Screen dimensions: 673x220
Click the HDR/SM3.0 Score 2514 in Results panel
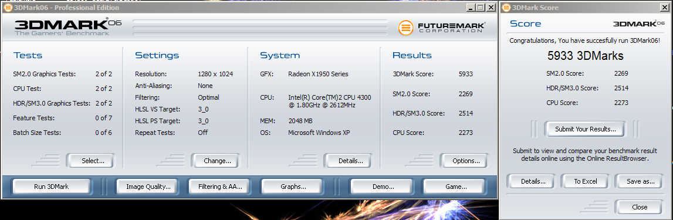[x=465, y=113]
